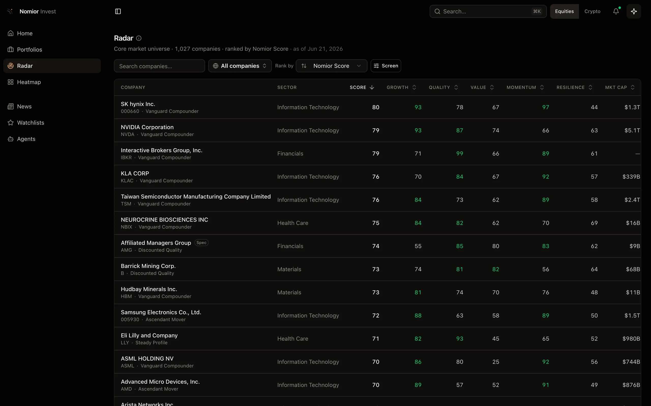Toggle the sidebar panel icon
This screenshot has height=406, width=651.
(118, 11)
